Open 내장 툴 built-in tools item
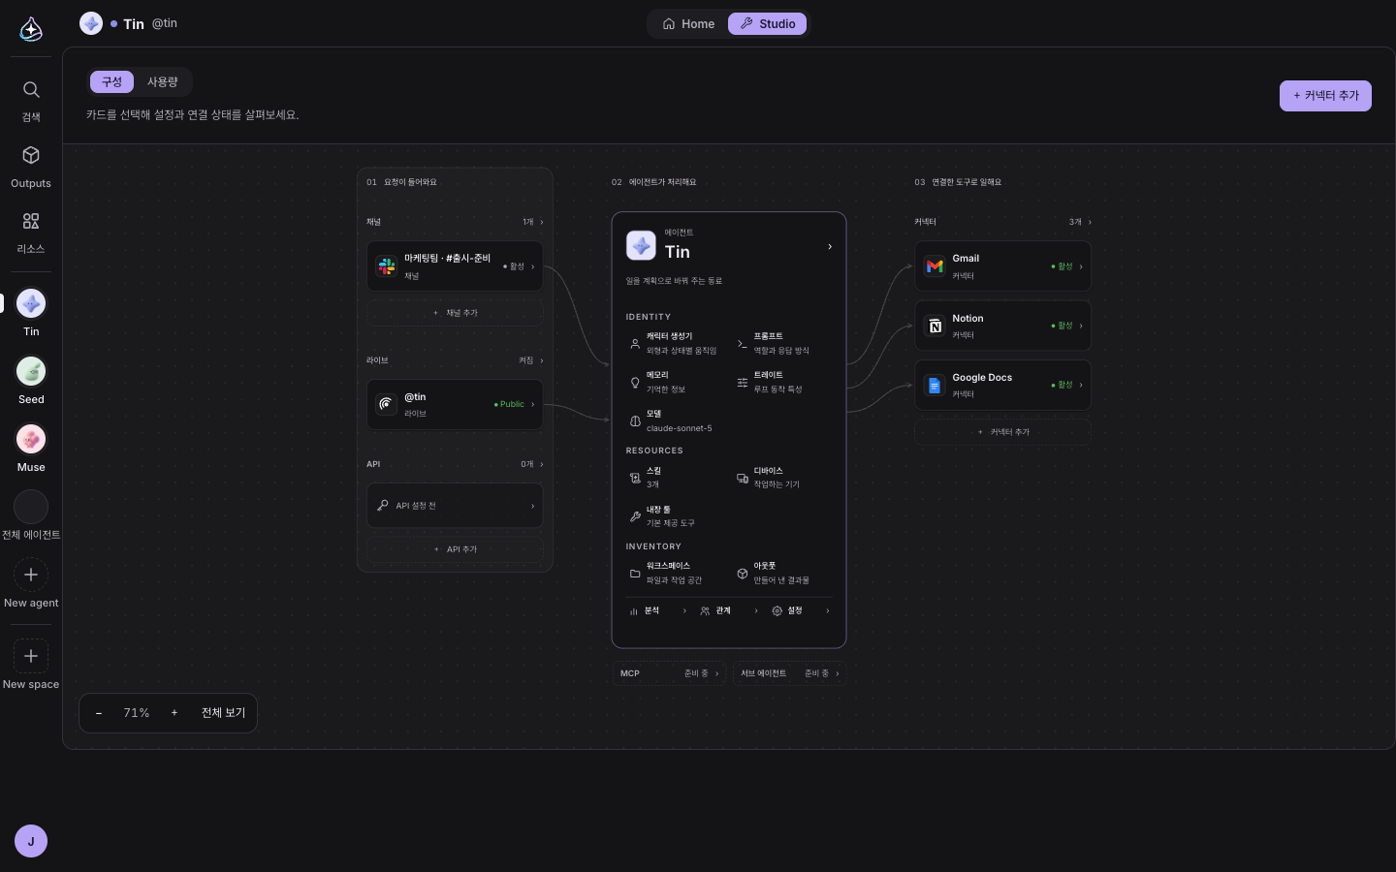This screenshot has height=872, width=1396. click(x=676, y=516)
